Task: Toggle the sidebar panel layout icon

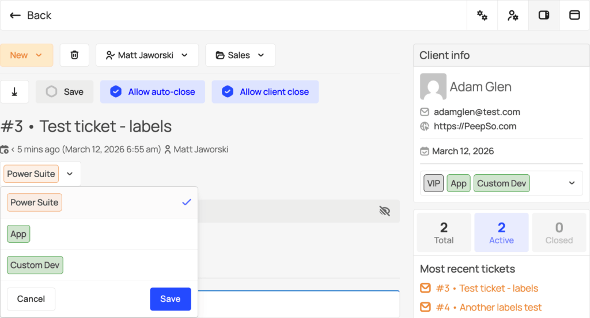Action: (x=543, y=16)
